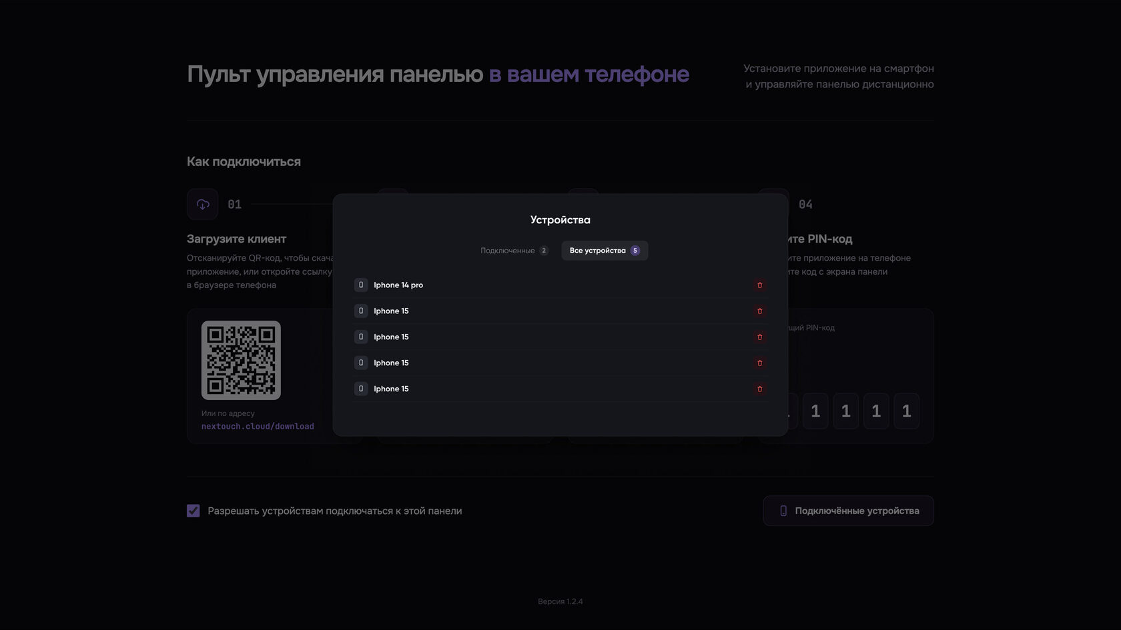Click the step number 01 label
This screenshot has height=630, width=1121.
(234, 205)
